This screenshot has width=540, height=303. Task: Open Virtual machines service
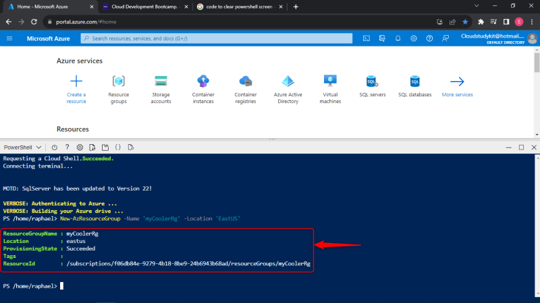coord(330,90)
